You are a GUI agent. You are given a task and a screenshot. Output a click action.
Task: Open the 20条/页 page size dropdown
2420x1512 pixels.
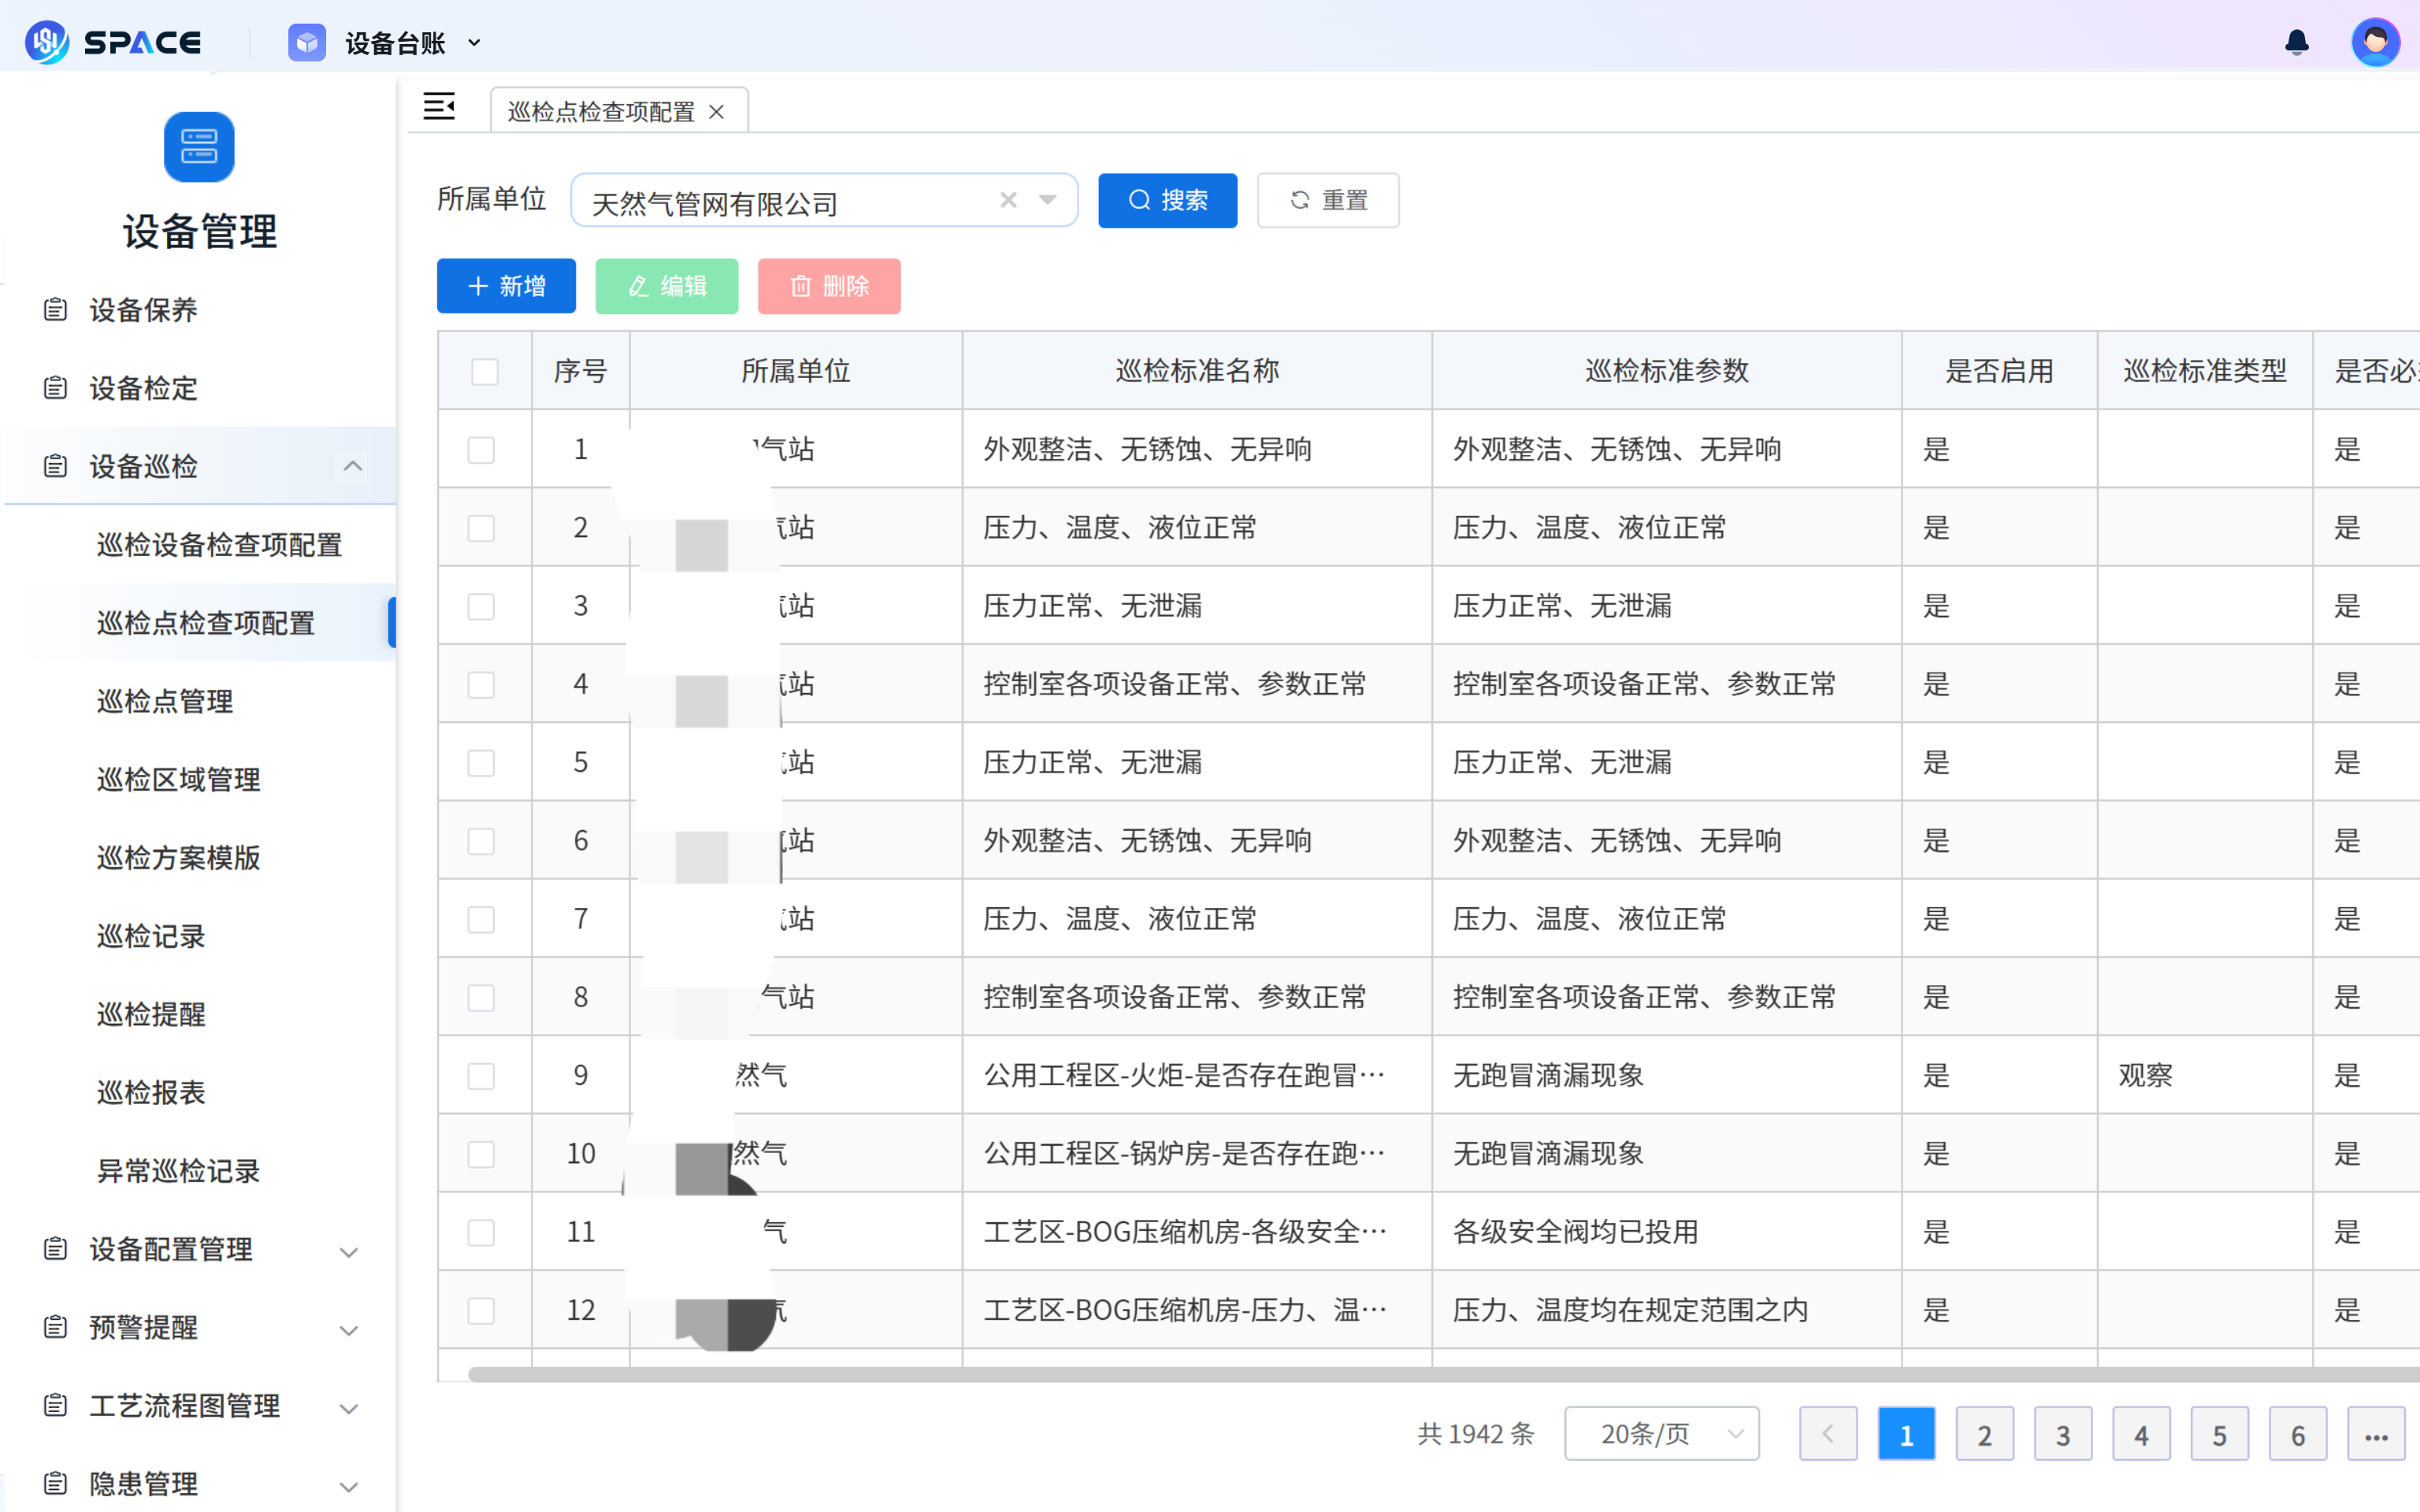[x=1660, y=1433]
